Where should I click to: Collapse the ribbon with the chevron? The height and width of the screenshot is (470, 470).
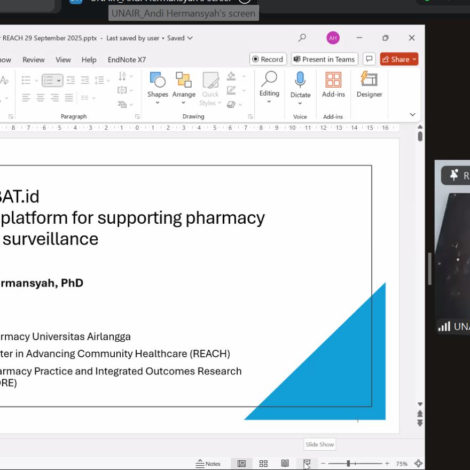(412, 114)
